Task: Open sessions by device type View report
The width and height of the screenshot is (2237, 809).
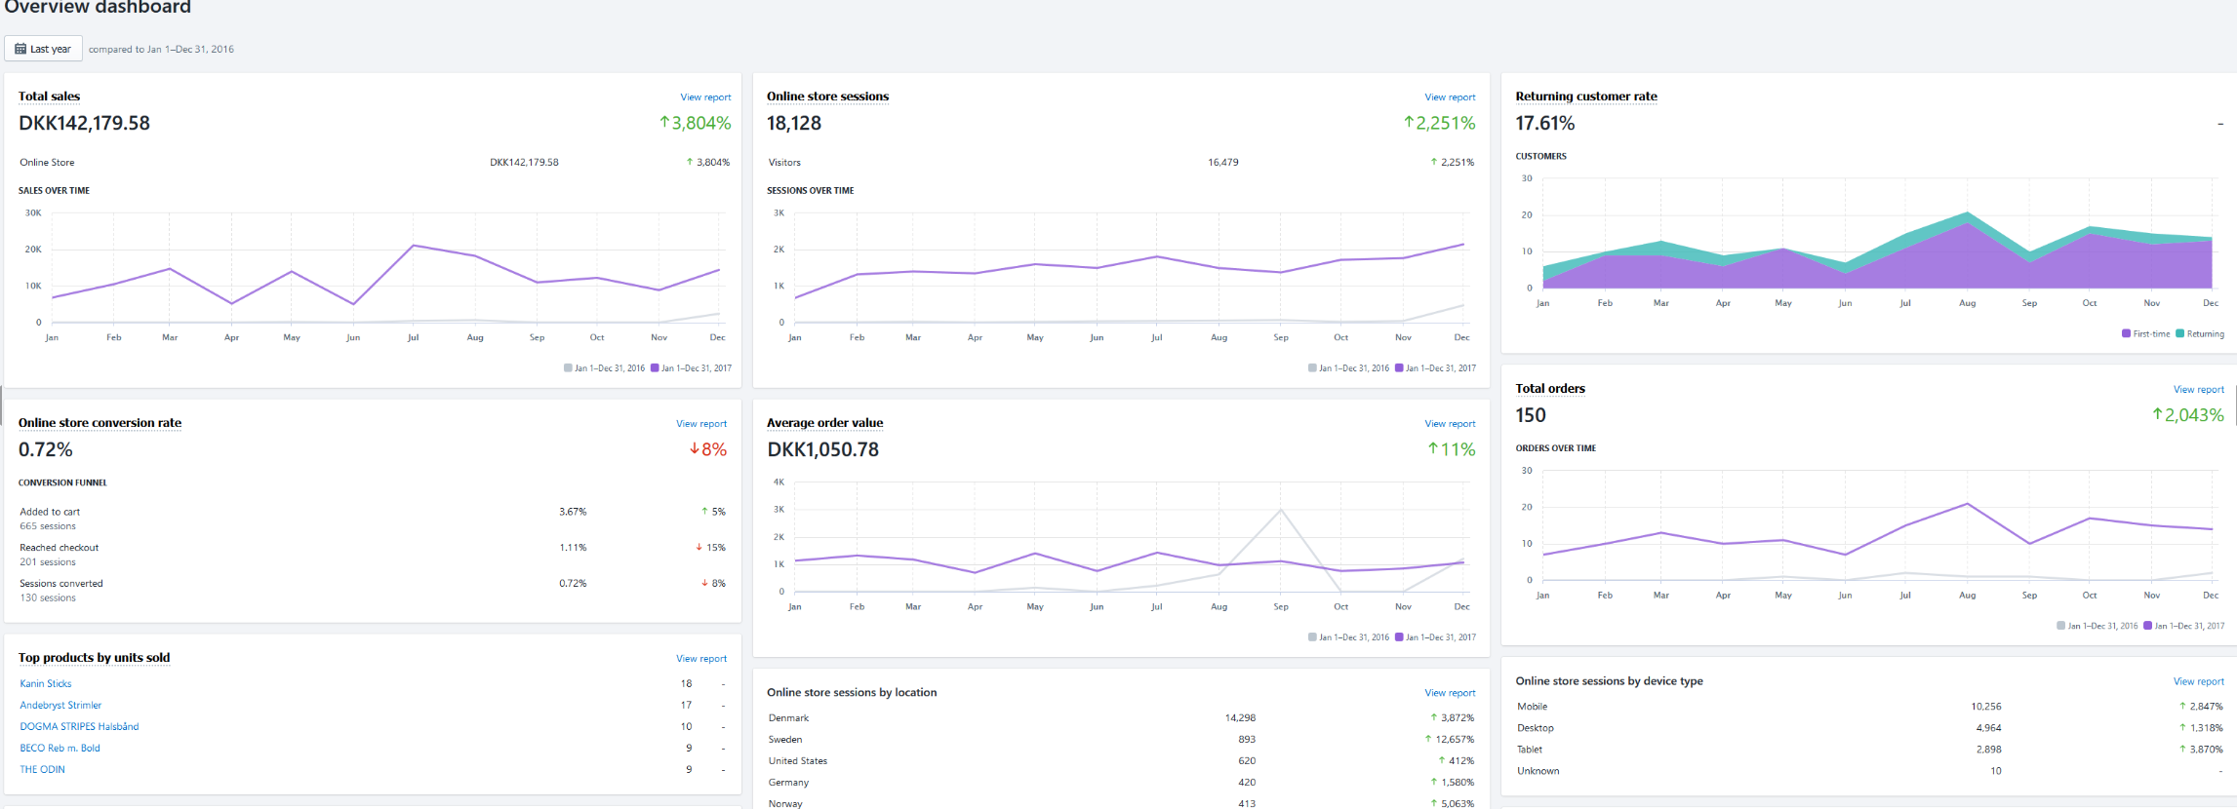Action: [x=2198, y=682]
